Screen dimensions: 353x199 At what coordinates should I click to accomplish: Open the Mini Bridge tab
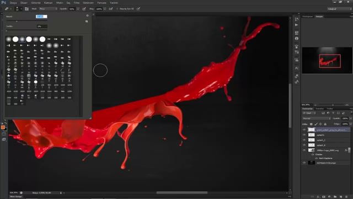[x=16, y=197]
